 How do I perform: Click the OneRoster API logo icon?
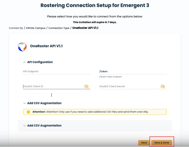[x=22, y=47]
